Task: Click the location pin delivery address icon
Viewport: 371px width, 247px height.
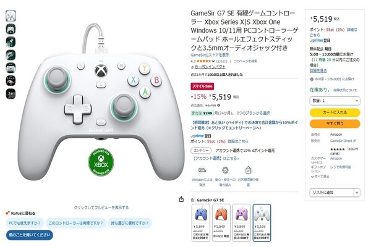Action: pos(312,79)
